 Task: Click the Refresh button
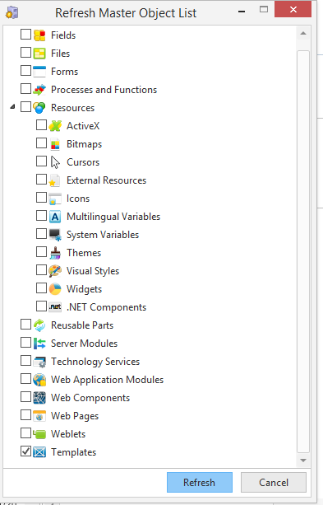[x=200, y=482]
